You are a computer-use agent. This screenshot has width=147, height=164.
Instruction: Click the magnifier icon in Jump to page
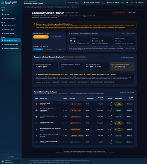click(x=66, y=3)
